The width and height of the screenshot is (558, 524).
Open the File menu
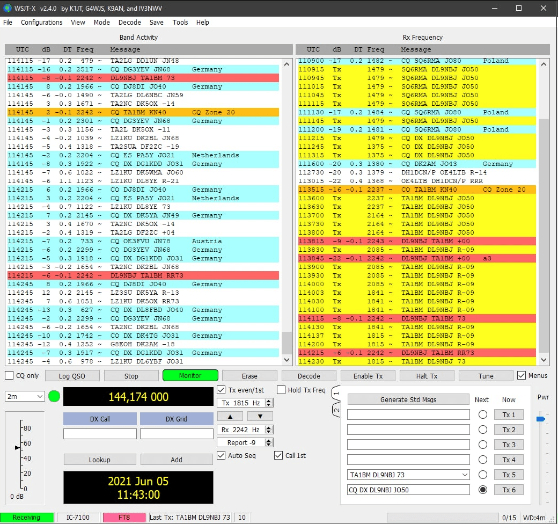8,22
